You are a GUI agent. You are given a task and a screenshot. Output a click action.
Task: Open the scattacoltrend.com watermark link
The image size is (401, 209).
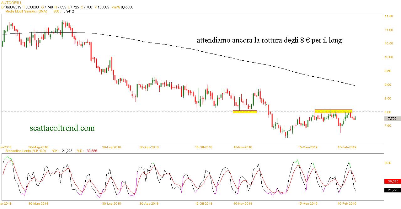click(62, 128)
